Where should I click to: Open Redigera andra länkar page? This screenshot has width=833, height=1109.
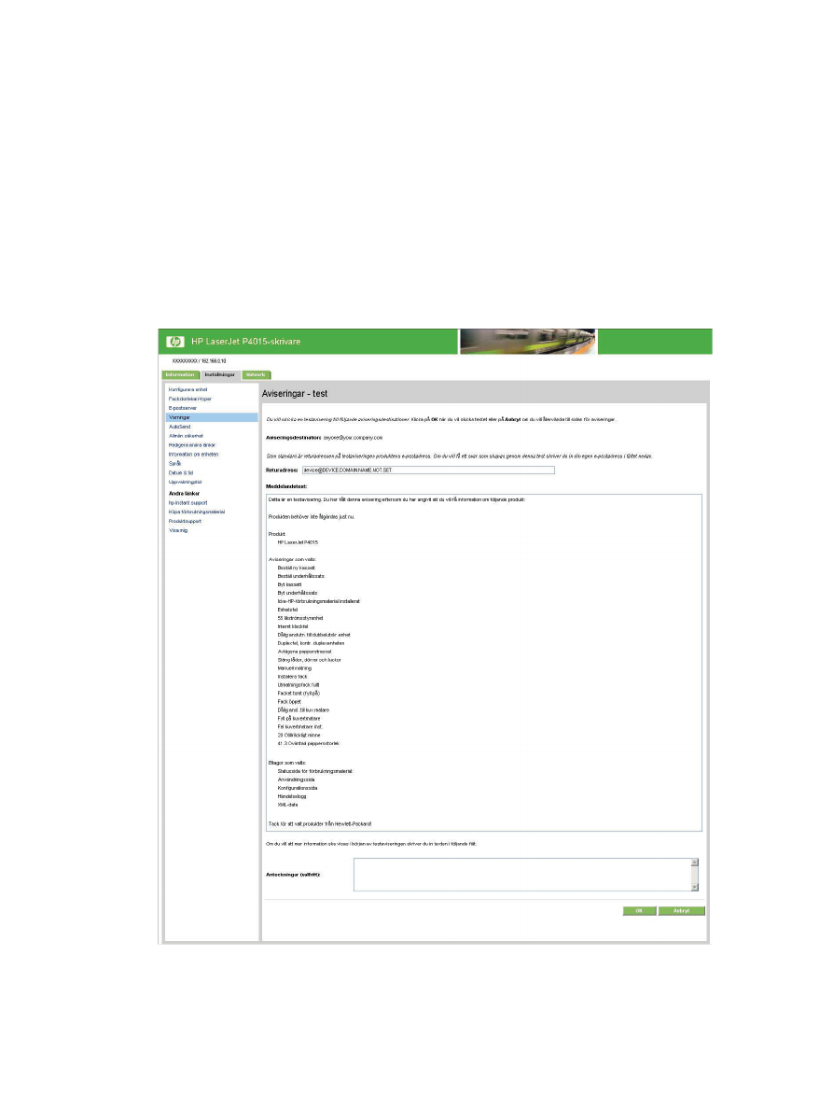(x=192, y=445)
